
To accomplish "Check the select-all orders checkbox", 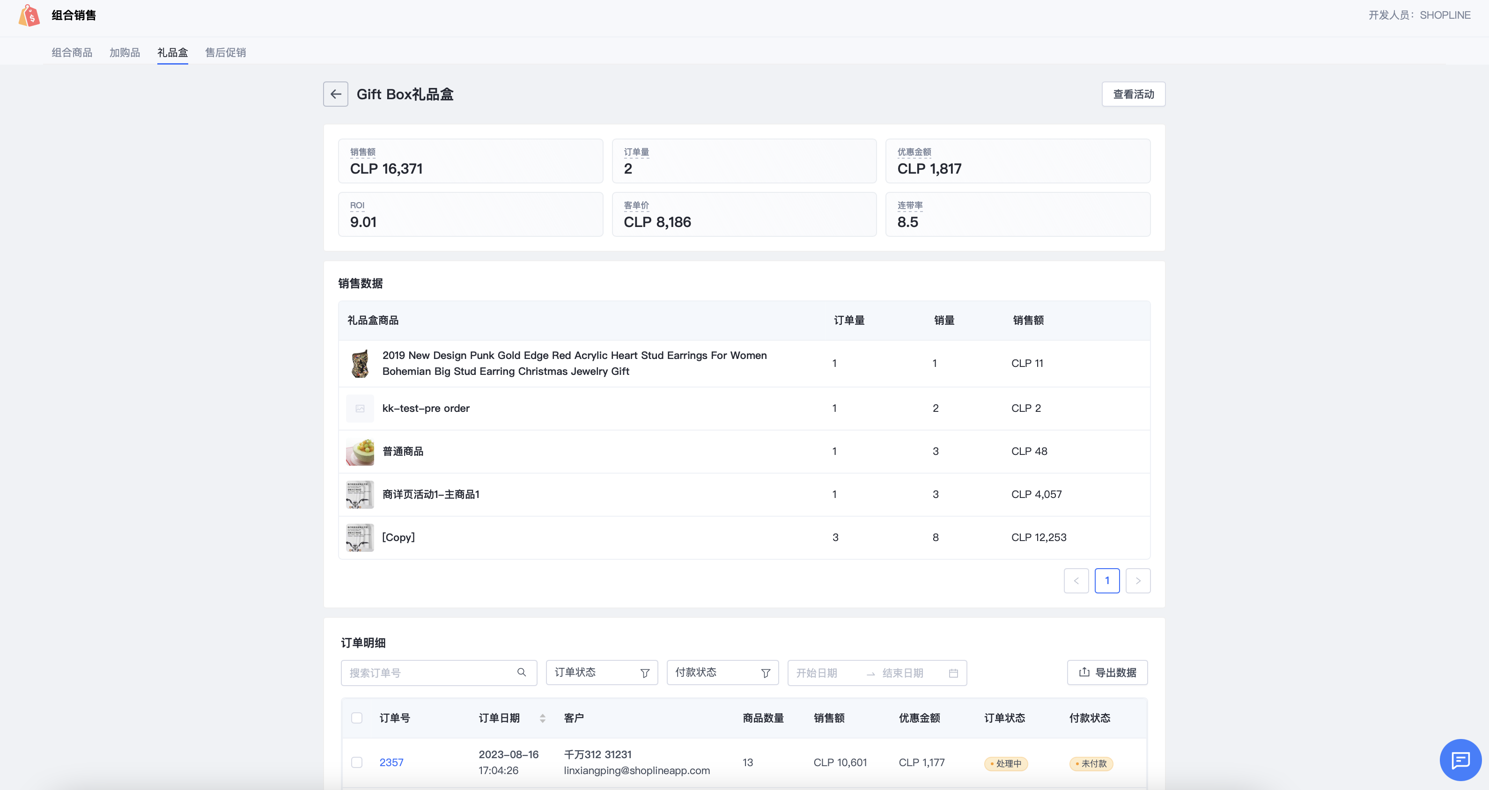I will point(357,718).
